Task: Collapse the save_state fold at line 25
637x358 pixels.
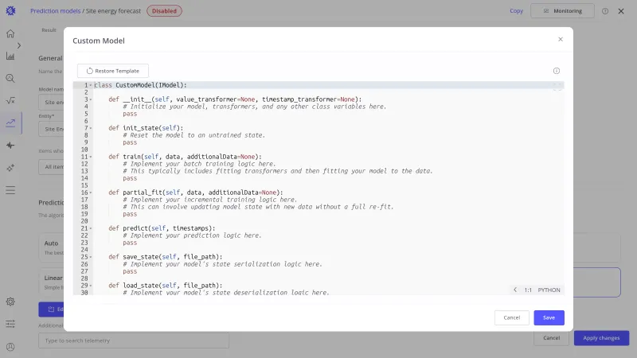Action: click(91, 257)
